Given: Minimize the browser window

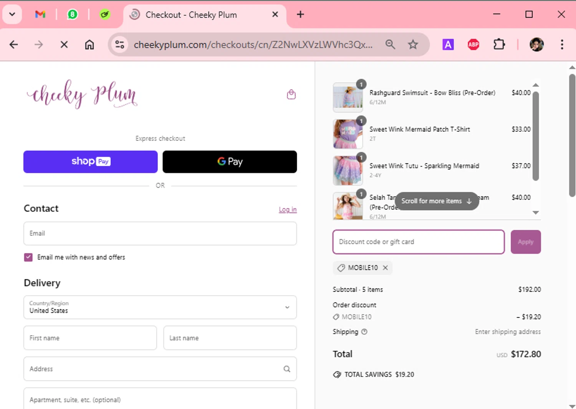Looking at the screenshot, I should pos(497,15).
